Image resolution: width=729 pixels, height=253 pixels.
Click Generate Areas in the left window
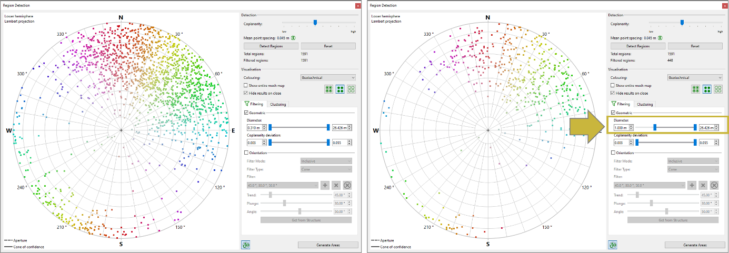(327, 245)
